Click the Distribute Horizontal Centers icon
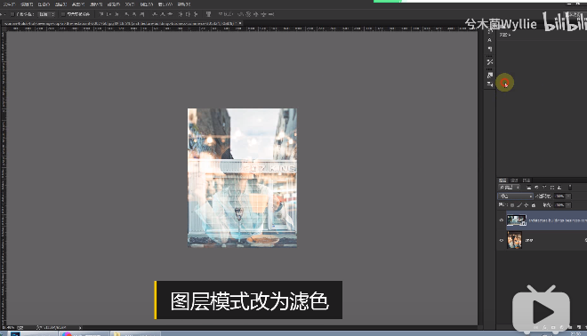The image size is (587, 336). point(188,14)
